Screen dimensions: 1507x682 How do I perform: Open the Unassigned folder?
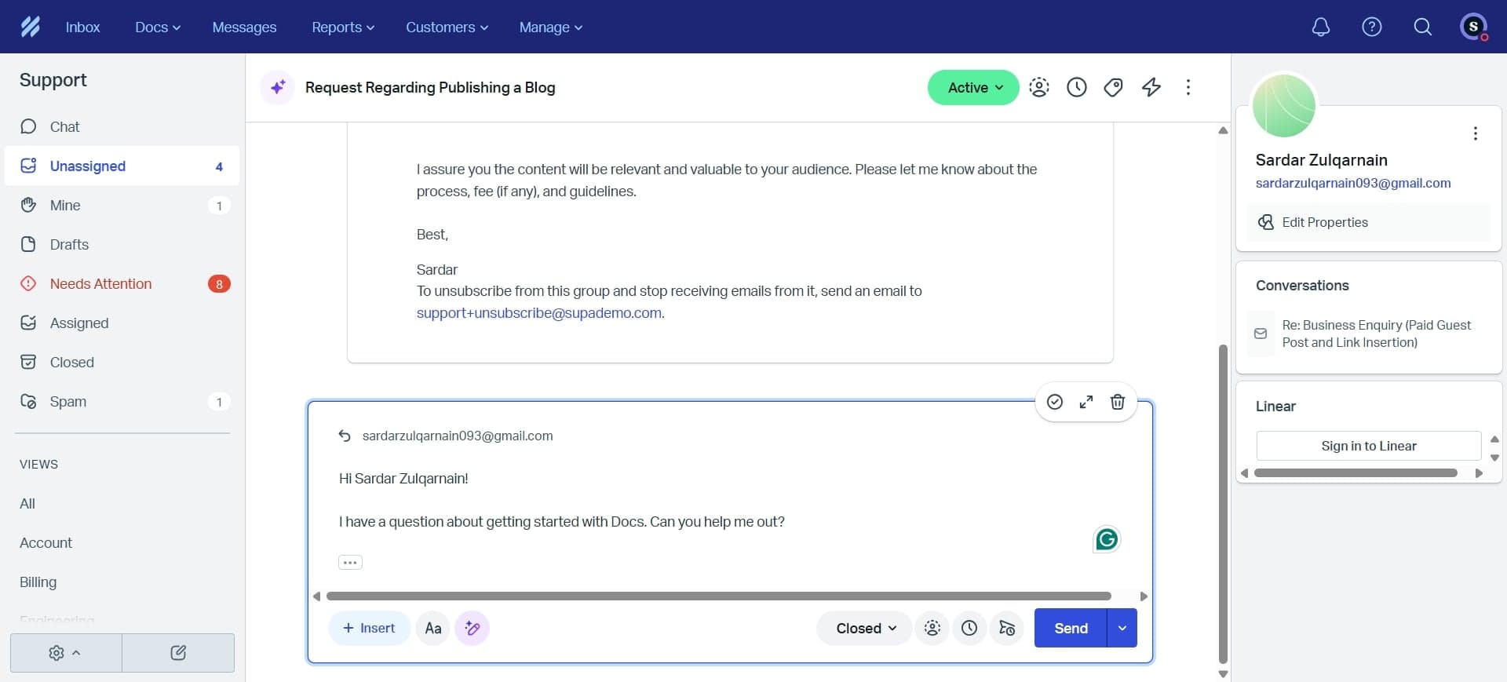point(122,166)
